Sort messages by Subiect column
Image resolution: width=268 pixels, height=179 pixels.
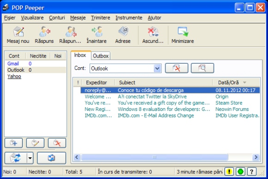[164, 82]
